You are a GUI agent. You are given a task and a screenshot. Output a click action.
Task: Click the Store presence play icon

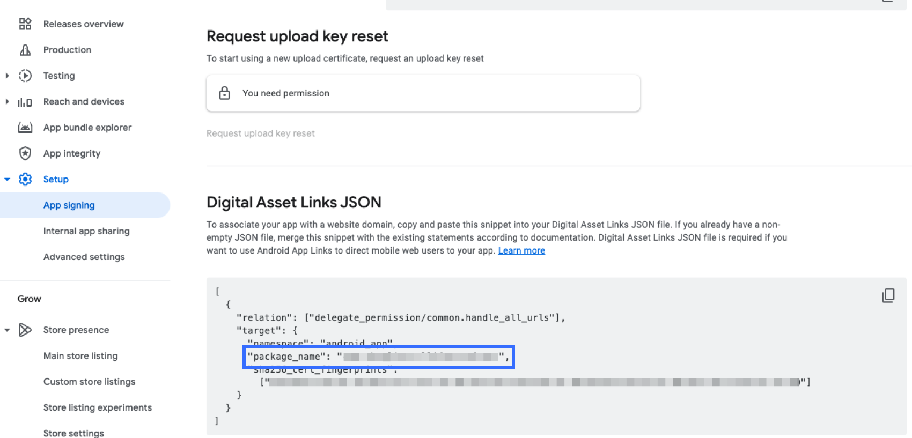[25, 330]
